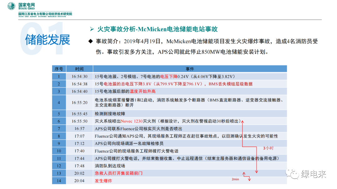337x189 pixels.
Task: Select the time cell 16:55:20
Action: click(x=80, y=103)
